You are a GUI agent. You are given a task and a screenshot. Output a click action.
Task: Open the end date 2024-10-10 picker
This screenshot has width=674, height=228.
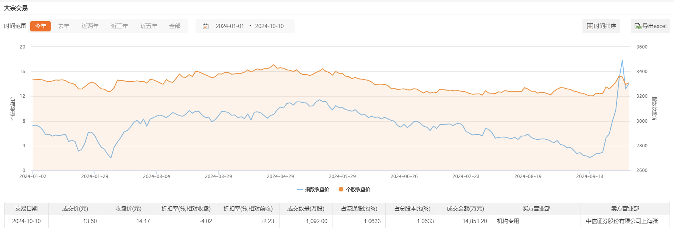[269, 26]
